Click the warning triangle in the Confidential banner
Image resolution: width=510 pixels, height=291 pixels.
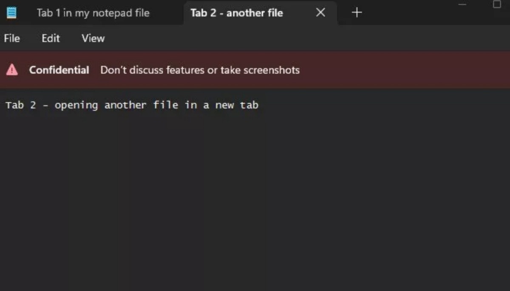(x=13, y=69)
